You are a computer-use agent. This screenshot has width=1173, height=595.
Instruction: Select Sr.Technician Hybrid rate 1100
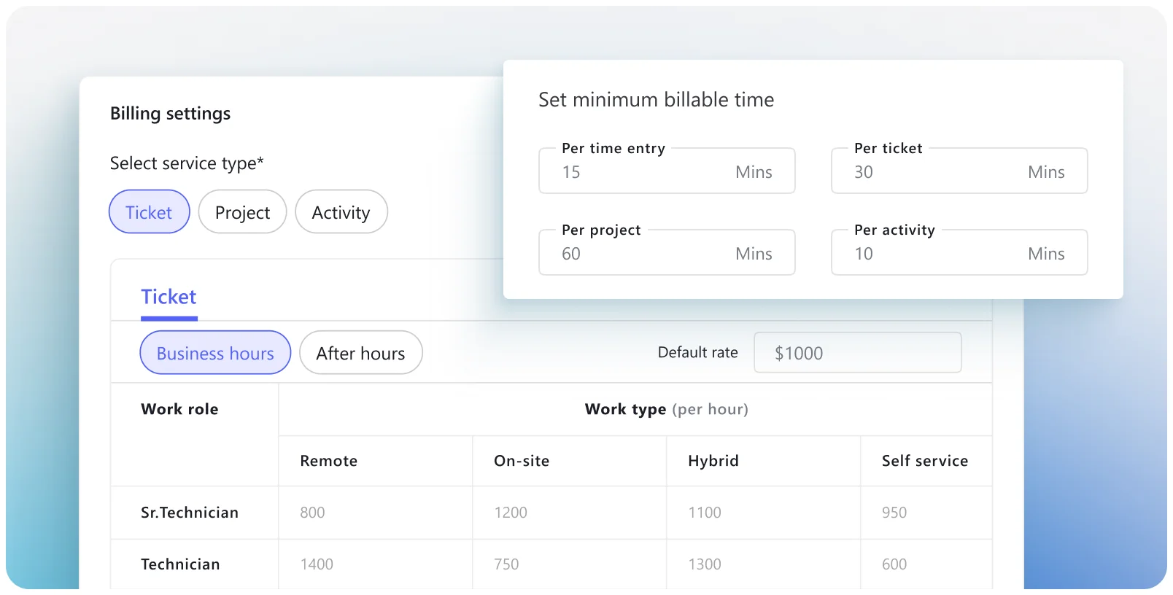point(705,513)
